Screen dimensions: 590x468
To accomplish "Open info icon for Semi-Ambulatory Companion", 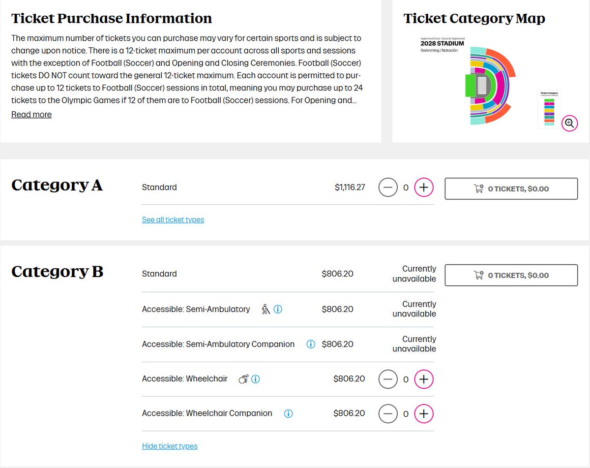I will tap(311, 344).
